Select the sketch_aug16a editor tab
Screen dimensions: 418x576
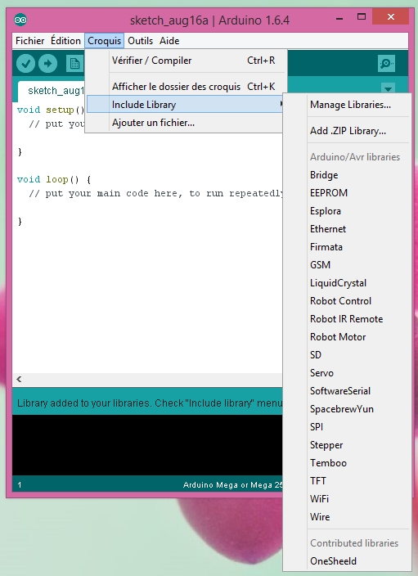52,91
